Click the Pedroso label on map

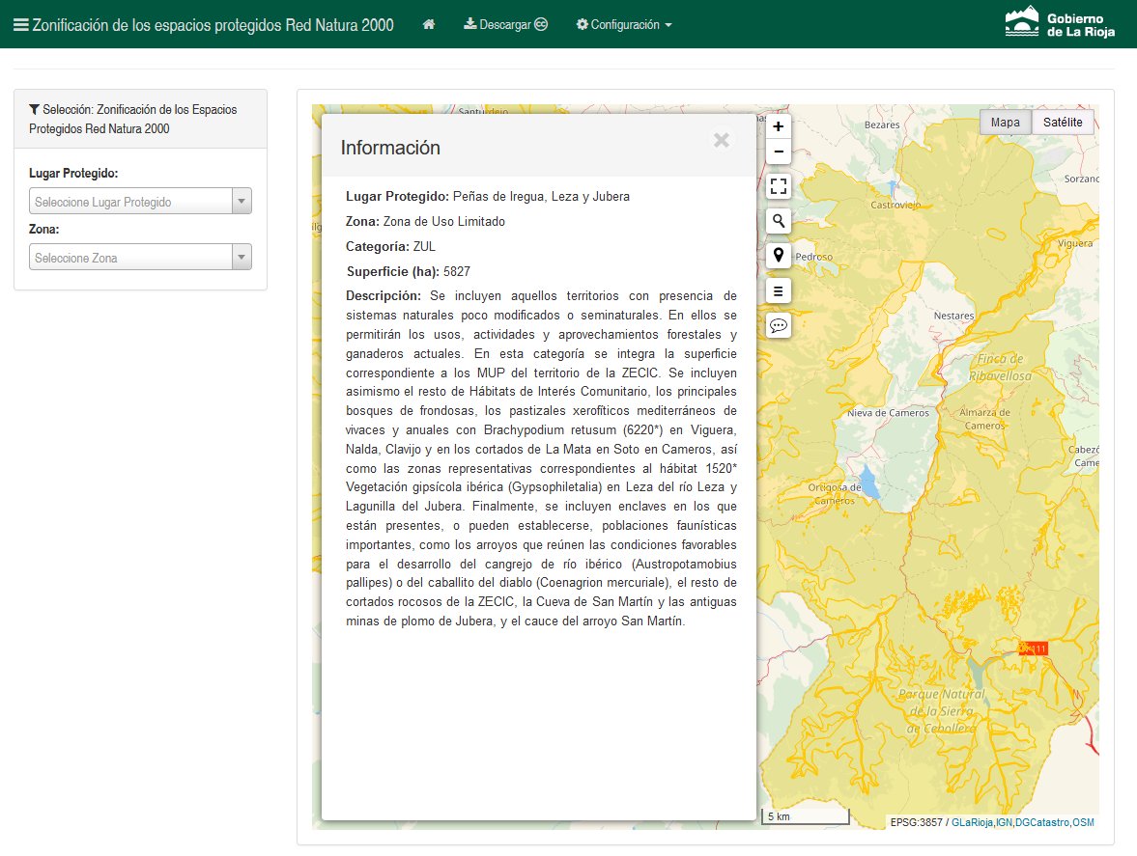coord(813,257)
